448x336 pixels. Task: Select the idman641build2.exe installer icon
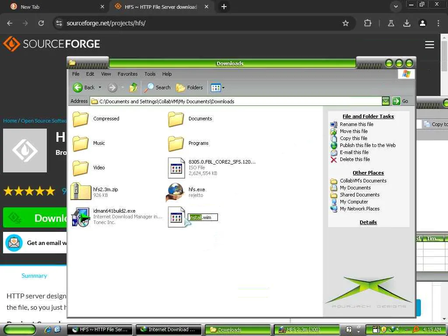click(80, 217)
